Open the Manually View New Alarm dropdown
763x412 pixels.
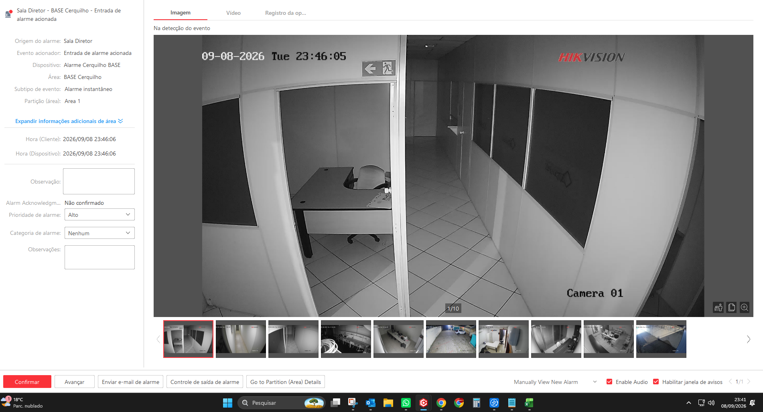[x=555, y=382]
